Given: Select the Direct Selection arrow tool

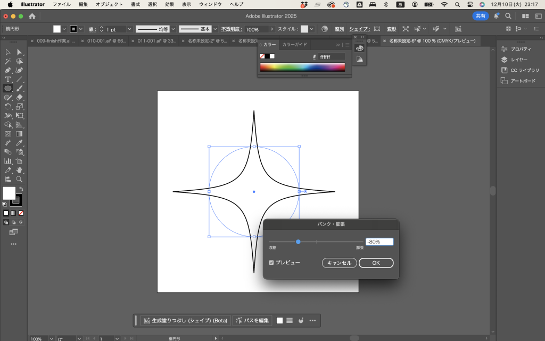Looking at the screenshot, I should (x=19, y=52).
